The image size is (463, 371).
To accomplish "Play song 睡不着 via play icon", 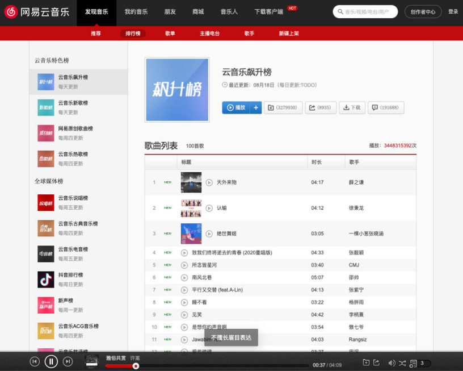I will pyautogui.click(x=184, y=302).
